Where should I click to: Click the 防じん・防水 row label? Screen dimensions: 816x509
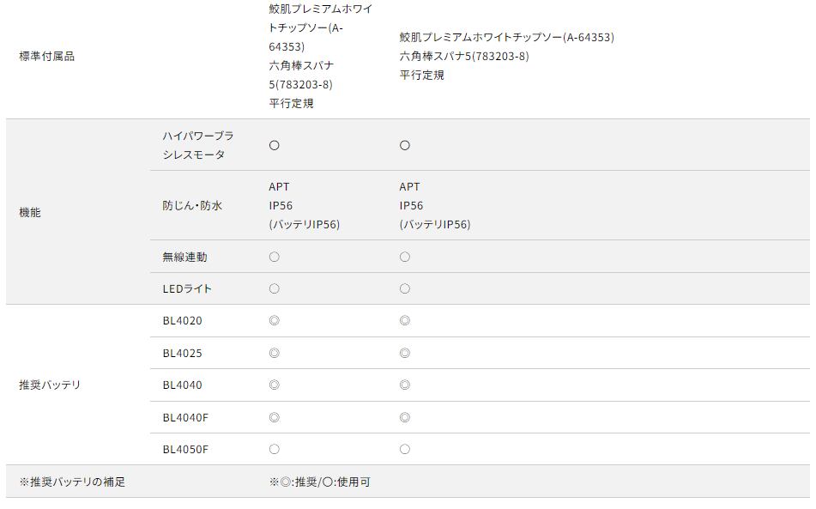pyautogui.click(x=192, y=205)
